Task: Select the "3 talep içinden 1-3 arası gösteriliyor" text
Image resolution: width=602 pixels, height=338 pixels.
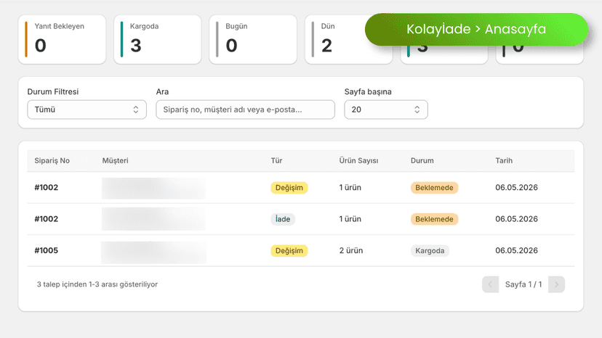Action: click(x=97, y=284)
